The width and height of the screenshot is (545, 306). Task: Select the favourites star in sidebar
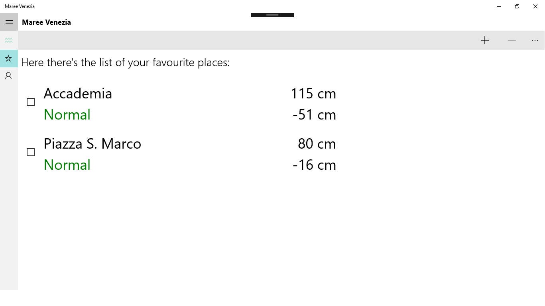(x=9, y=59)
